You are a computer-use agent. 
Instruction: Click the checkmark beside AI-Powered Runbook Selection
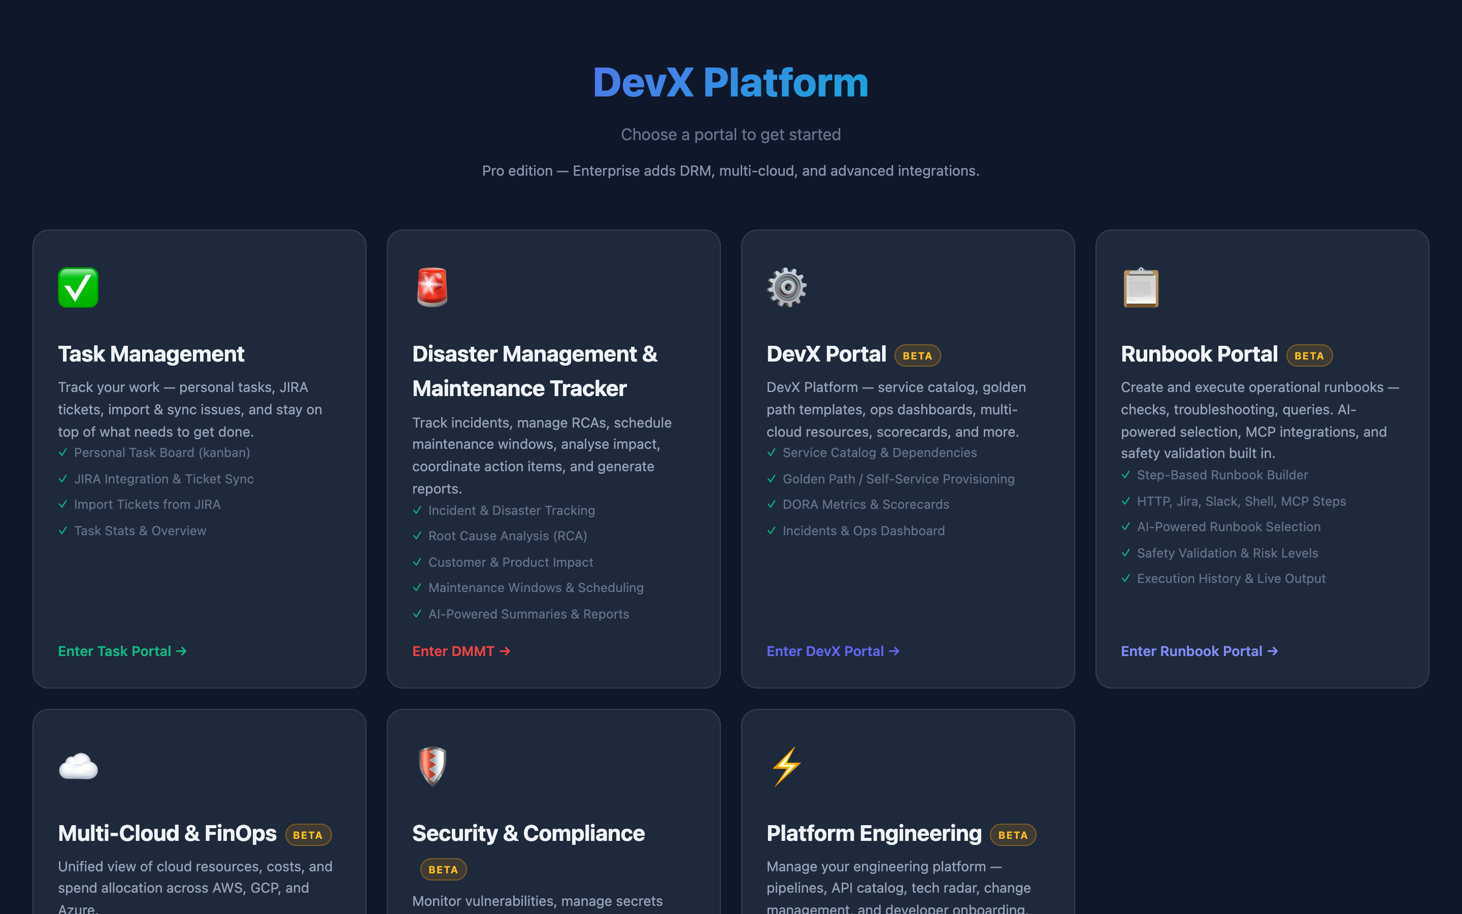[x=1126, y=527]
